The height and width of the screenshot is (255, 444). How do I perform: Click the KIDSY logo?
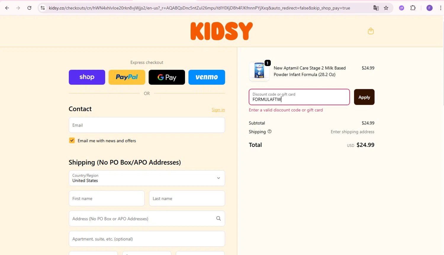tap(222, 31)
